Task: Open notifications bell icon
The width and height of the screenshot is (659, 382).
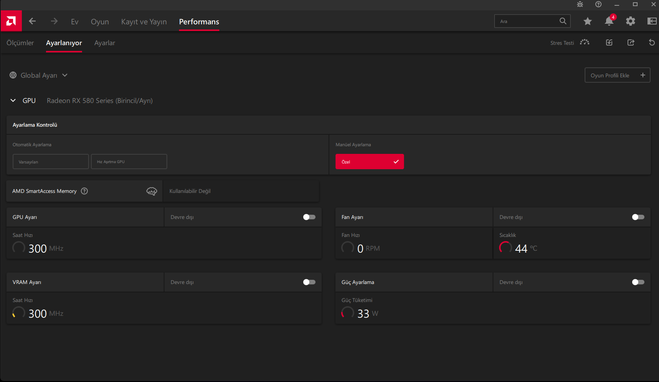Action: [609, 21]
